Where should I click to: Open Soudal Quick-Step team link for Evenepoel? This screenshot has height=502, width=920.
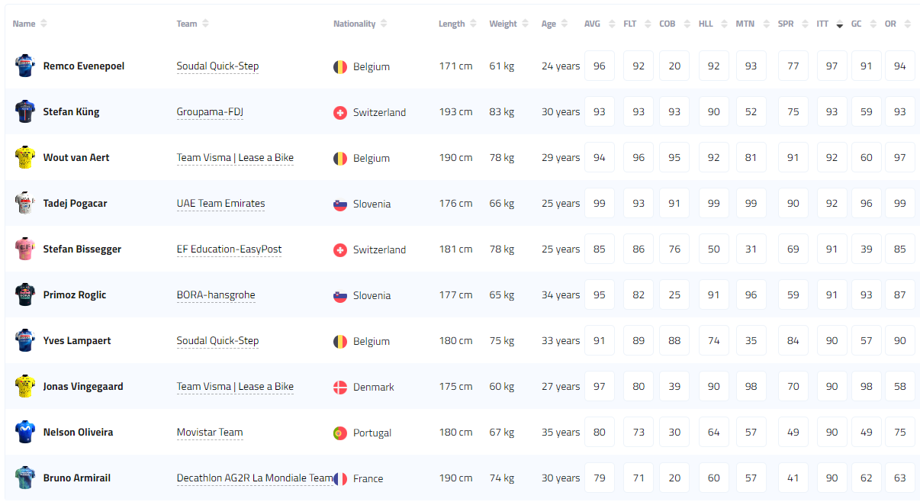217,66
